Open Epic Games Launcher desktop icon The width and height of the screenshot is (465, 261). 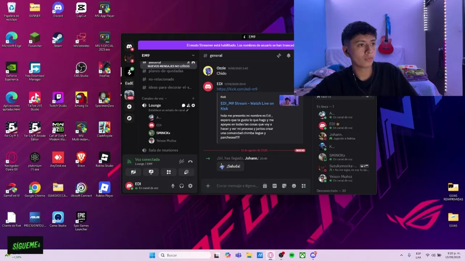[81, 221]
